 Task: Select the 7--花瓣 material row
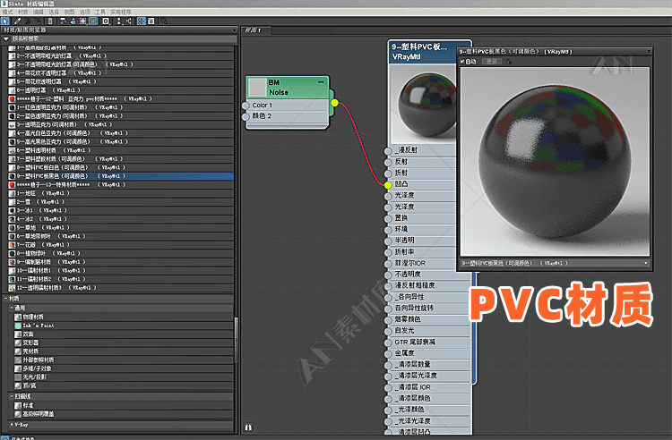(x=121, y=244)
